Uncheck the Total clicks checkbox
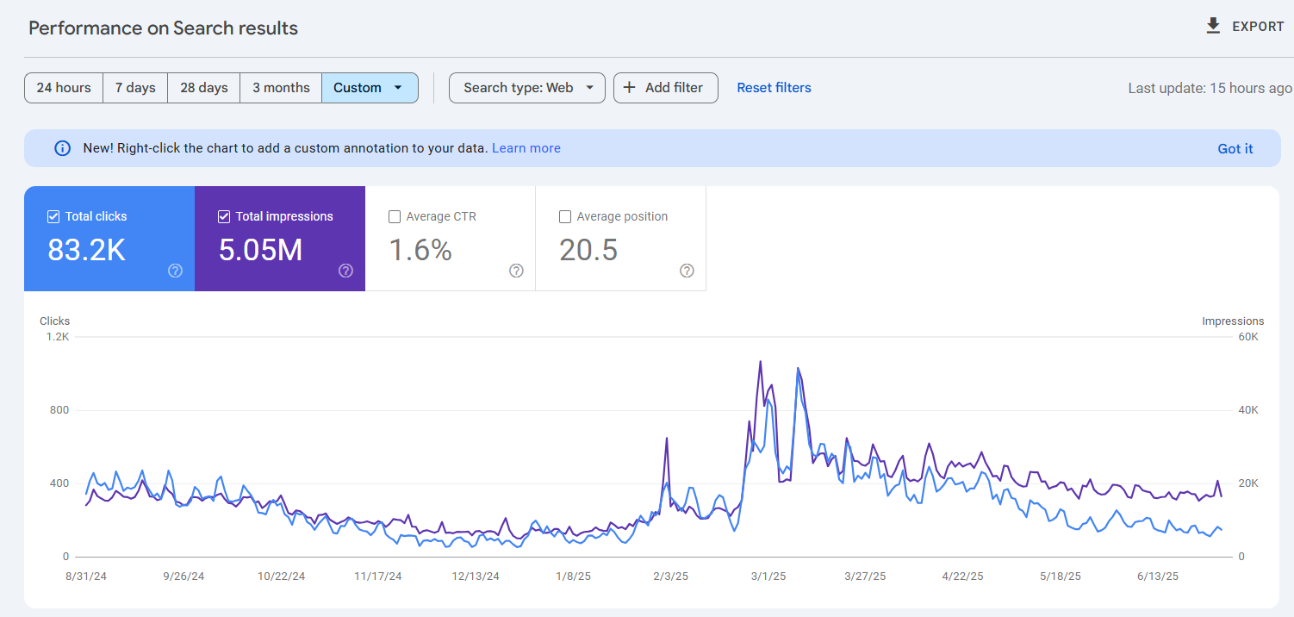The width and height of the screenshot is (1294, 617). click(53, 216)
